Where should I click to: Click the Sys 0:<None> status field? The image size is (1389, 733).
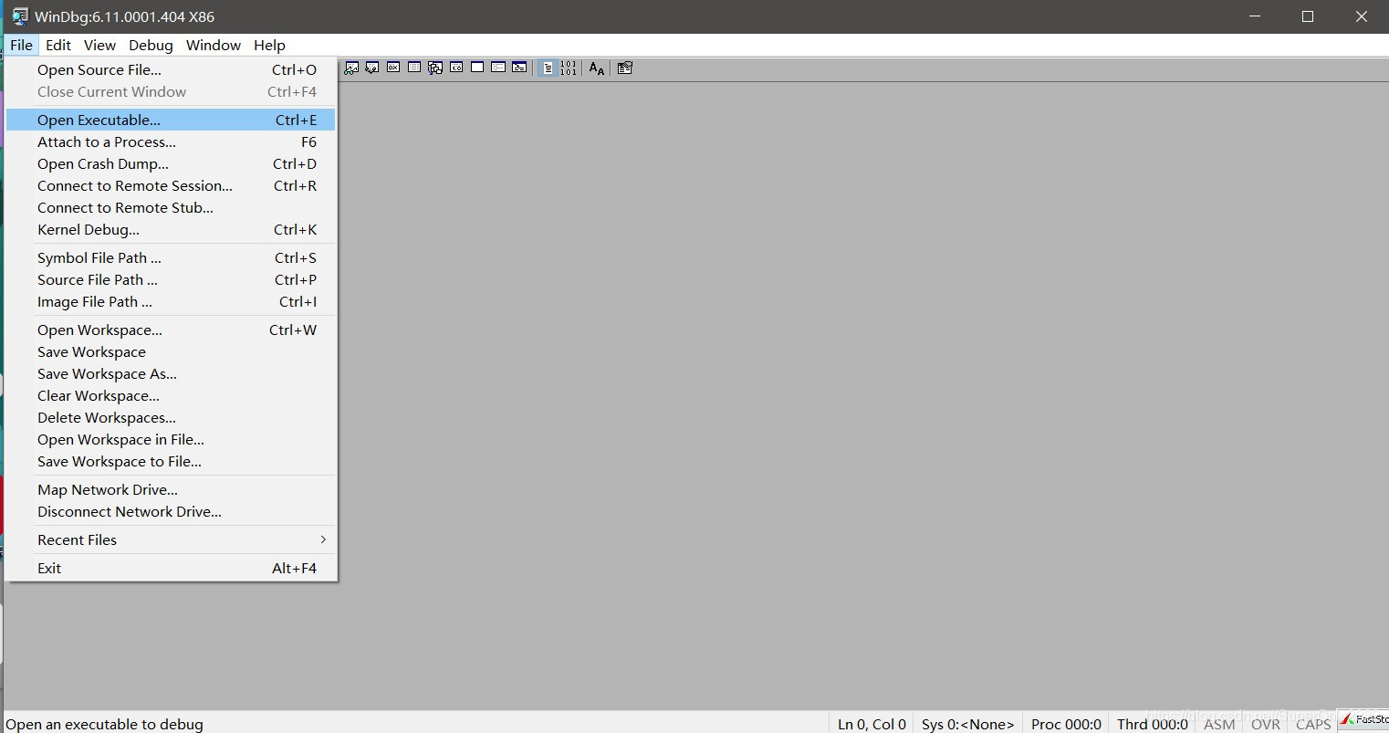tap(967, 724)
